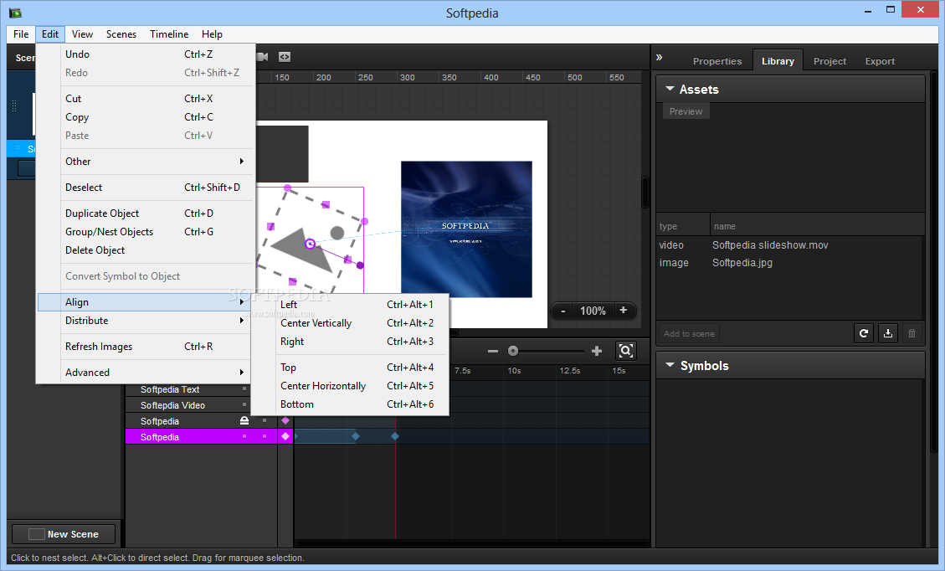Click the Add to scene button
Screen dimensions: 945x571
(689, 333)
